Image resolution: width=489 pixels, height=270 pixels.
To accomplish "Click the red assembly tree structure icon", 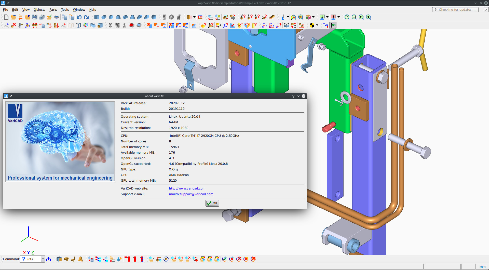I will tap(127, 259).
